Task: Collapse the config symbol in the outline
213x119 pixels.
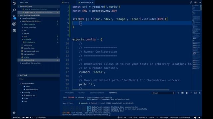Action: 21,93
